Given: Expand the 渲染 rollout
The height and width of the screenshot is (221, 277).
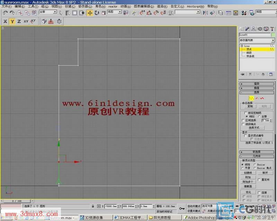Looking at the screenshot, I should 257,84.
